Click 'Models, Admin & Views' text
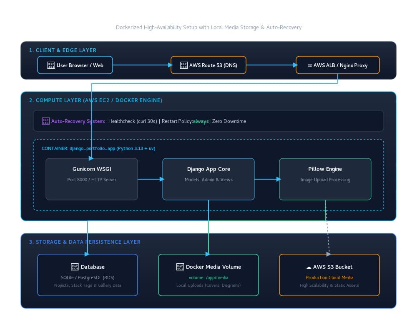 point(208,180)
